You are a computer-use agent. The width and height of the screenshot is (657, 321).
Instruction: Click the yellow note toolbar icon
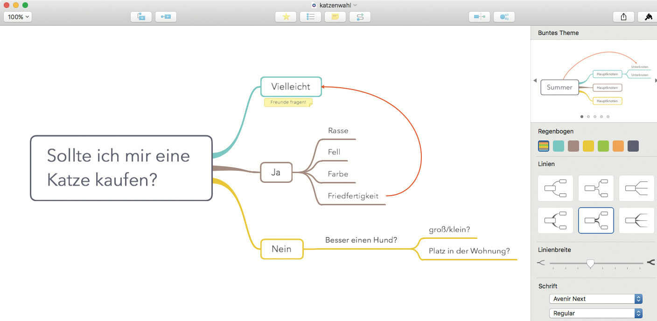(x=335, y=17)
